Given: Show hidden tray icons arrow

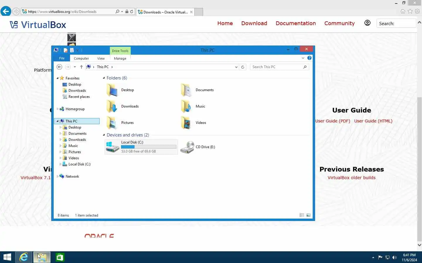Looking at the screenshot, I should click(373, 257).
